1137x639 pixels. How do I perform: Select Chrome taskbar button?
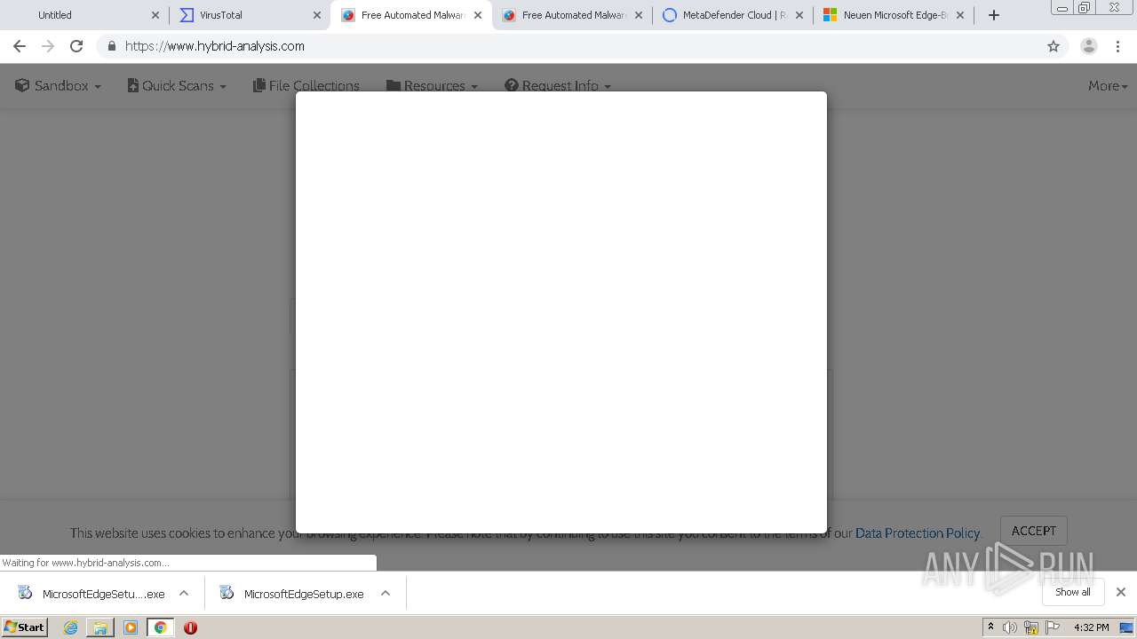(160, 627)
